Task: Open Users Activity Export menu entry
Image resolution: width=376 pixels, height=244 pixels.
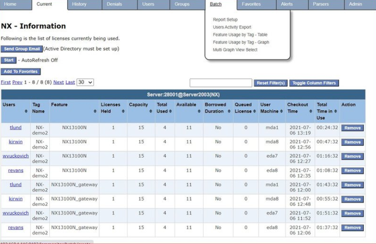Action: (x=232, y=27)
